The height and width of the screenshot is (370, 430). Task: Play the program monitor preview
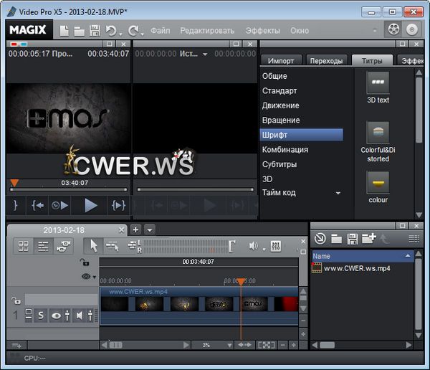[90, 205]
